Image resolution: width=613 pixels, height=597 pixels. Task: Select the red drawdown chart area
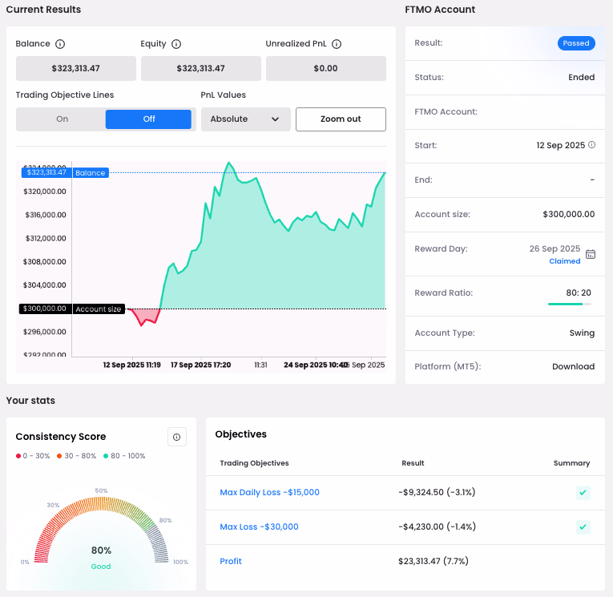[x=145, y=316]
